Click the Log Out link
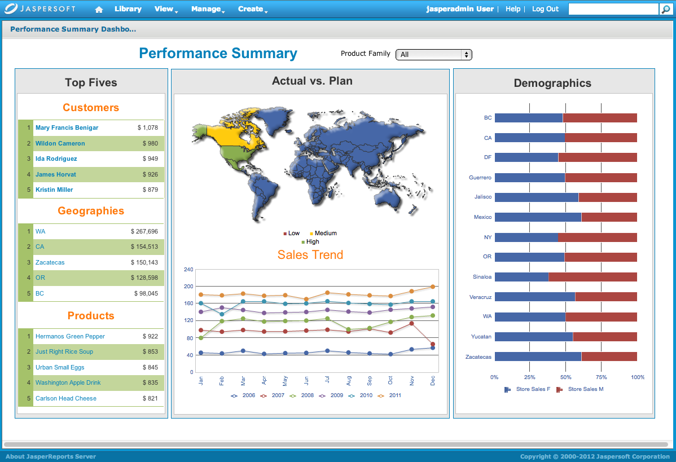The image size is (676, 462). coord(545,9)
